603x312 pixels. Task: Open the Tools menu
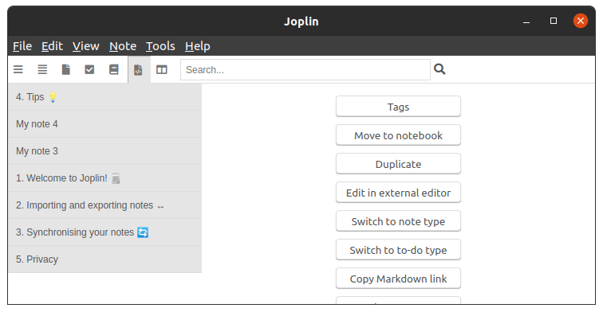click(x=160, y=46)
